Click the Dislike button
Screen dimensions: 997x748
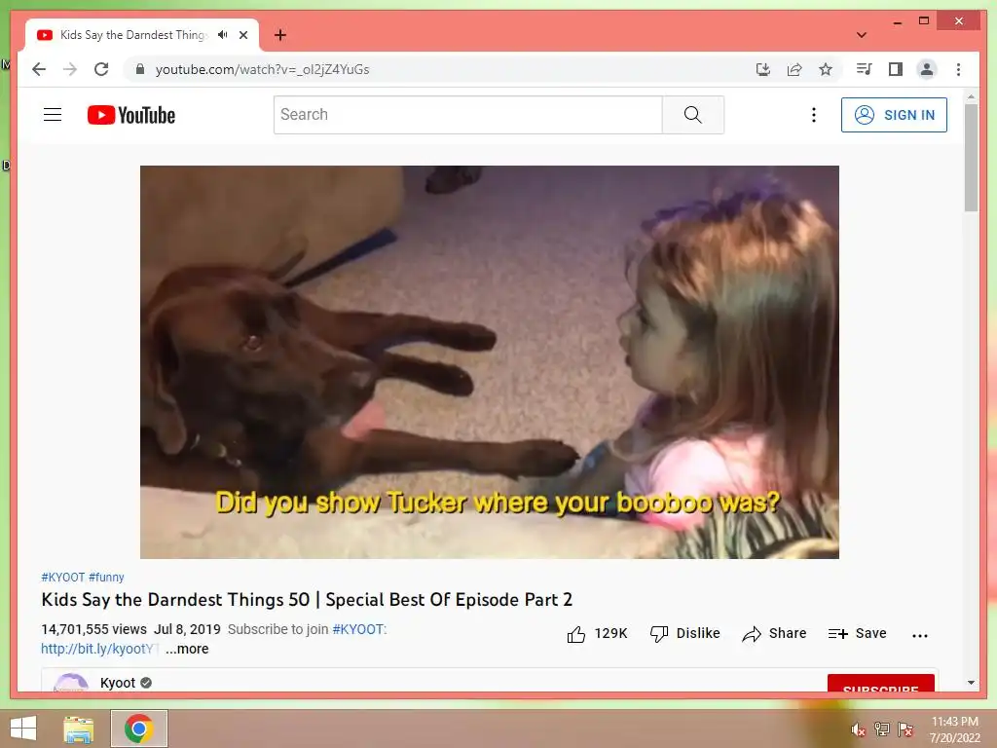coord(684,633)
